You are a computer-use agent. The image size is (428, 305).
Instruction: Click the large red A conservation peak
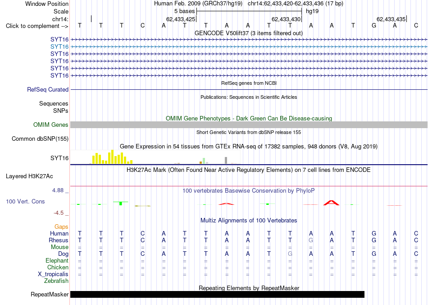pyautogui.click(x=332, y=203)
